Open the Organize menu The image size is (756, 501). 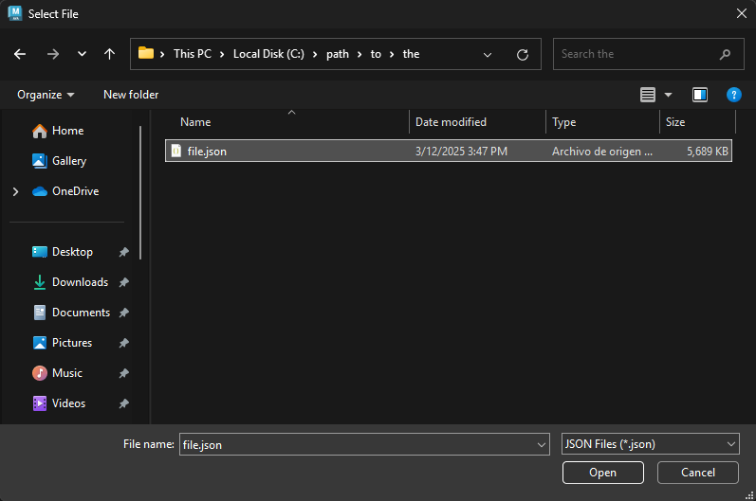pos(46,95)
